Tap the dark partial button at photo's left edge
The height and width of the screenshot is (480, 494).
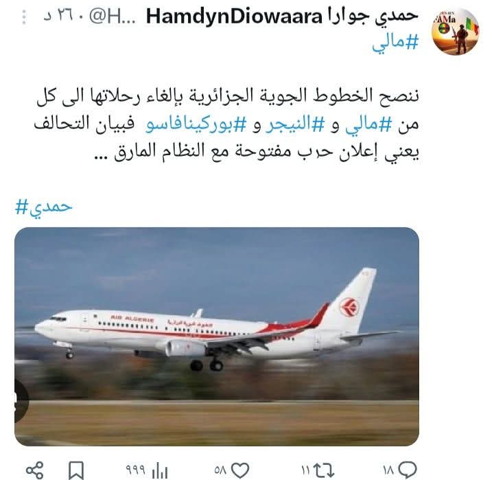[x=21, y=400]
